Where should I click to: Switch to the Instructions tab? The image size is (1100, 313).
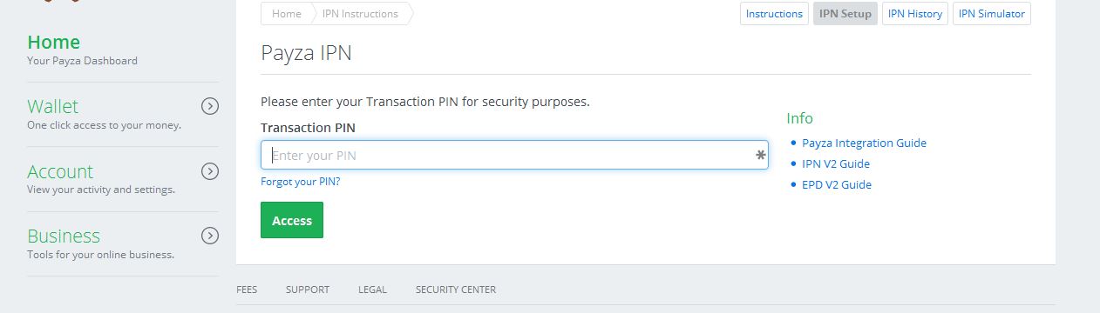point(774,14)
